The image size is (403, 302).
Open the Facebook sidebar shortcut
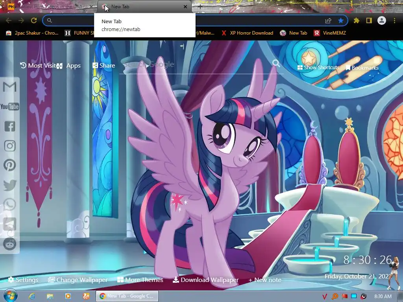pyautogui.click(x=10, y=126)
